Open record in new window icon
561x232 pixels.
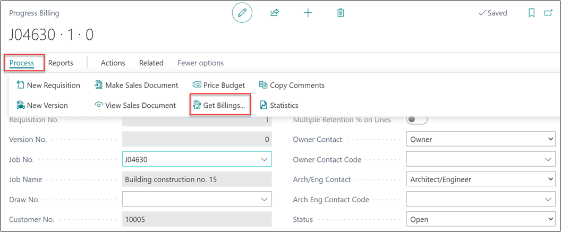(548, 13)
